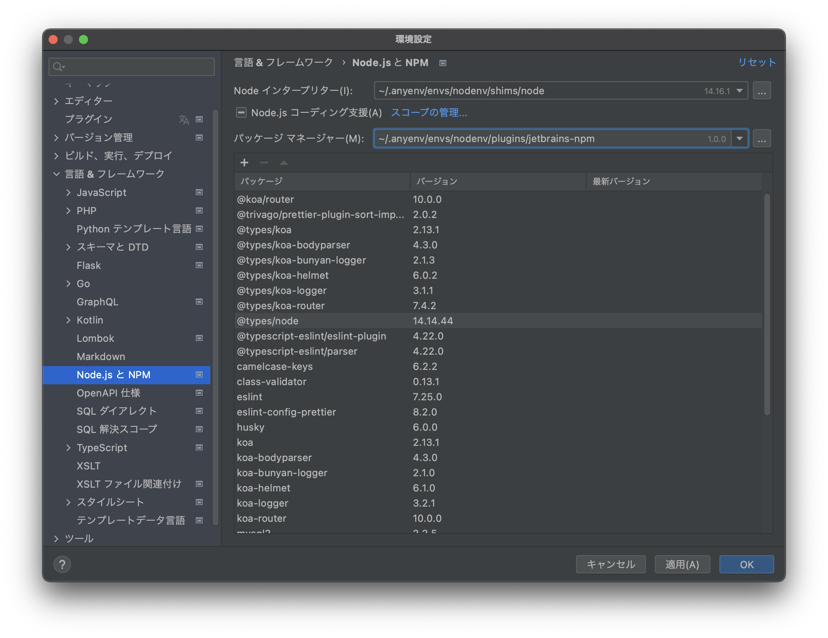The image size is (828, 638).
Task: Click the project-level icon next to breadcrumb title
Action: (x=442, y=63)
